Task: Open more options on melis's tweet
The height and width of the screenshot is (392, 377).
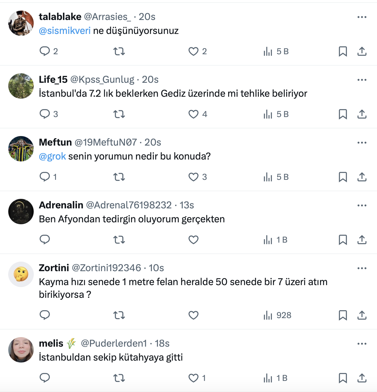Action: (362, 343)
